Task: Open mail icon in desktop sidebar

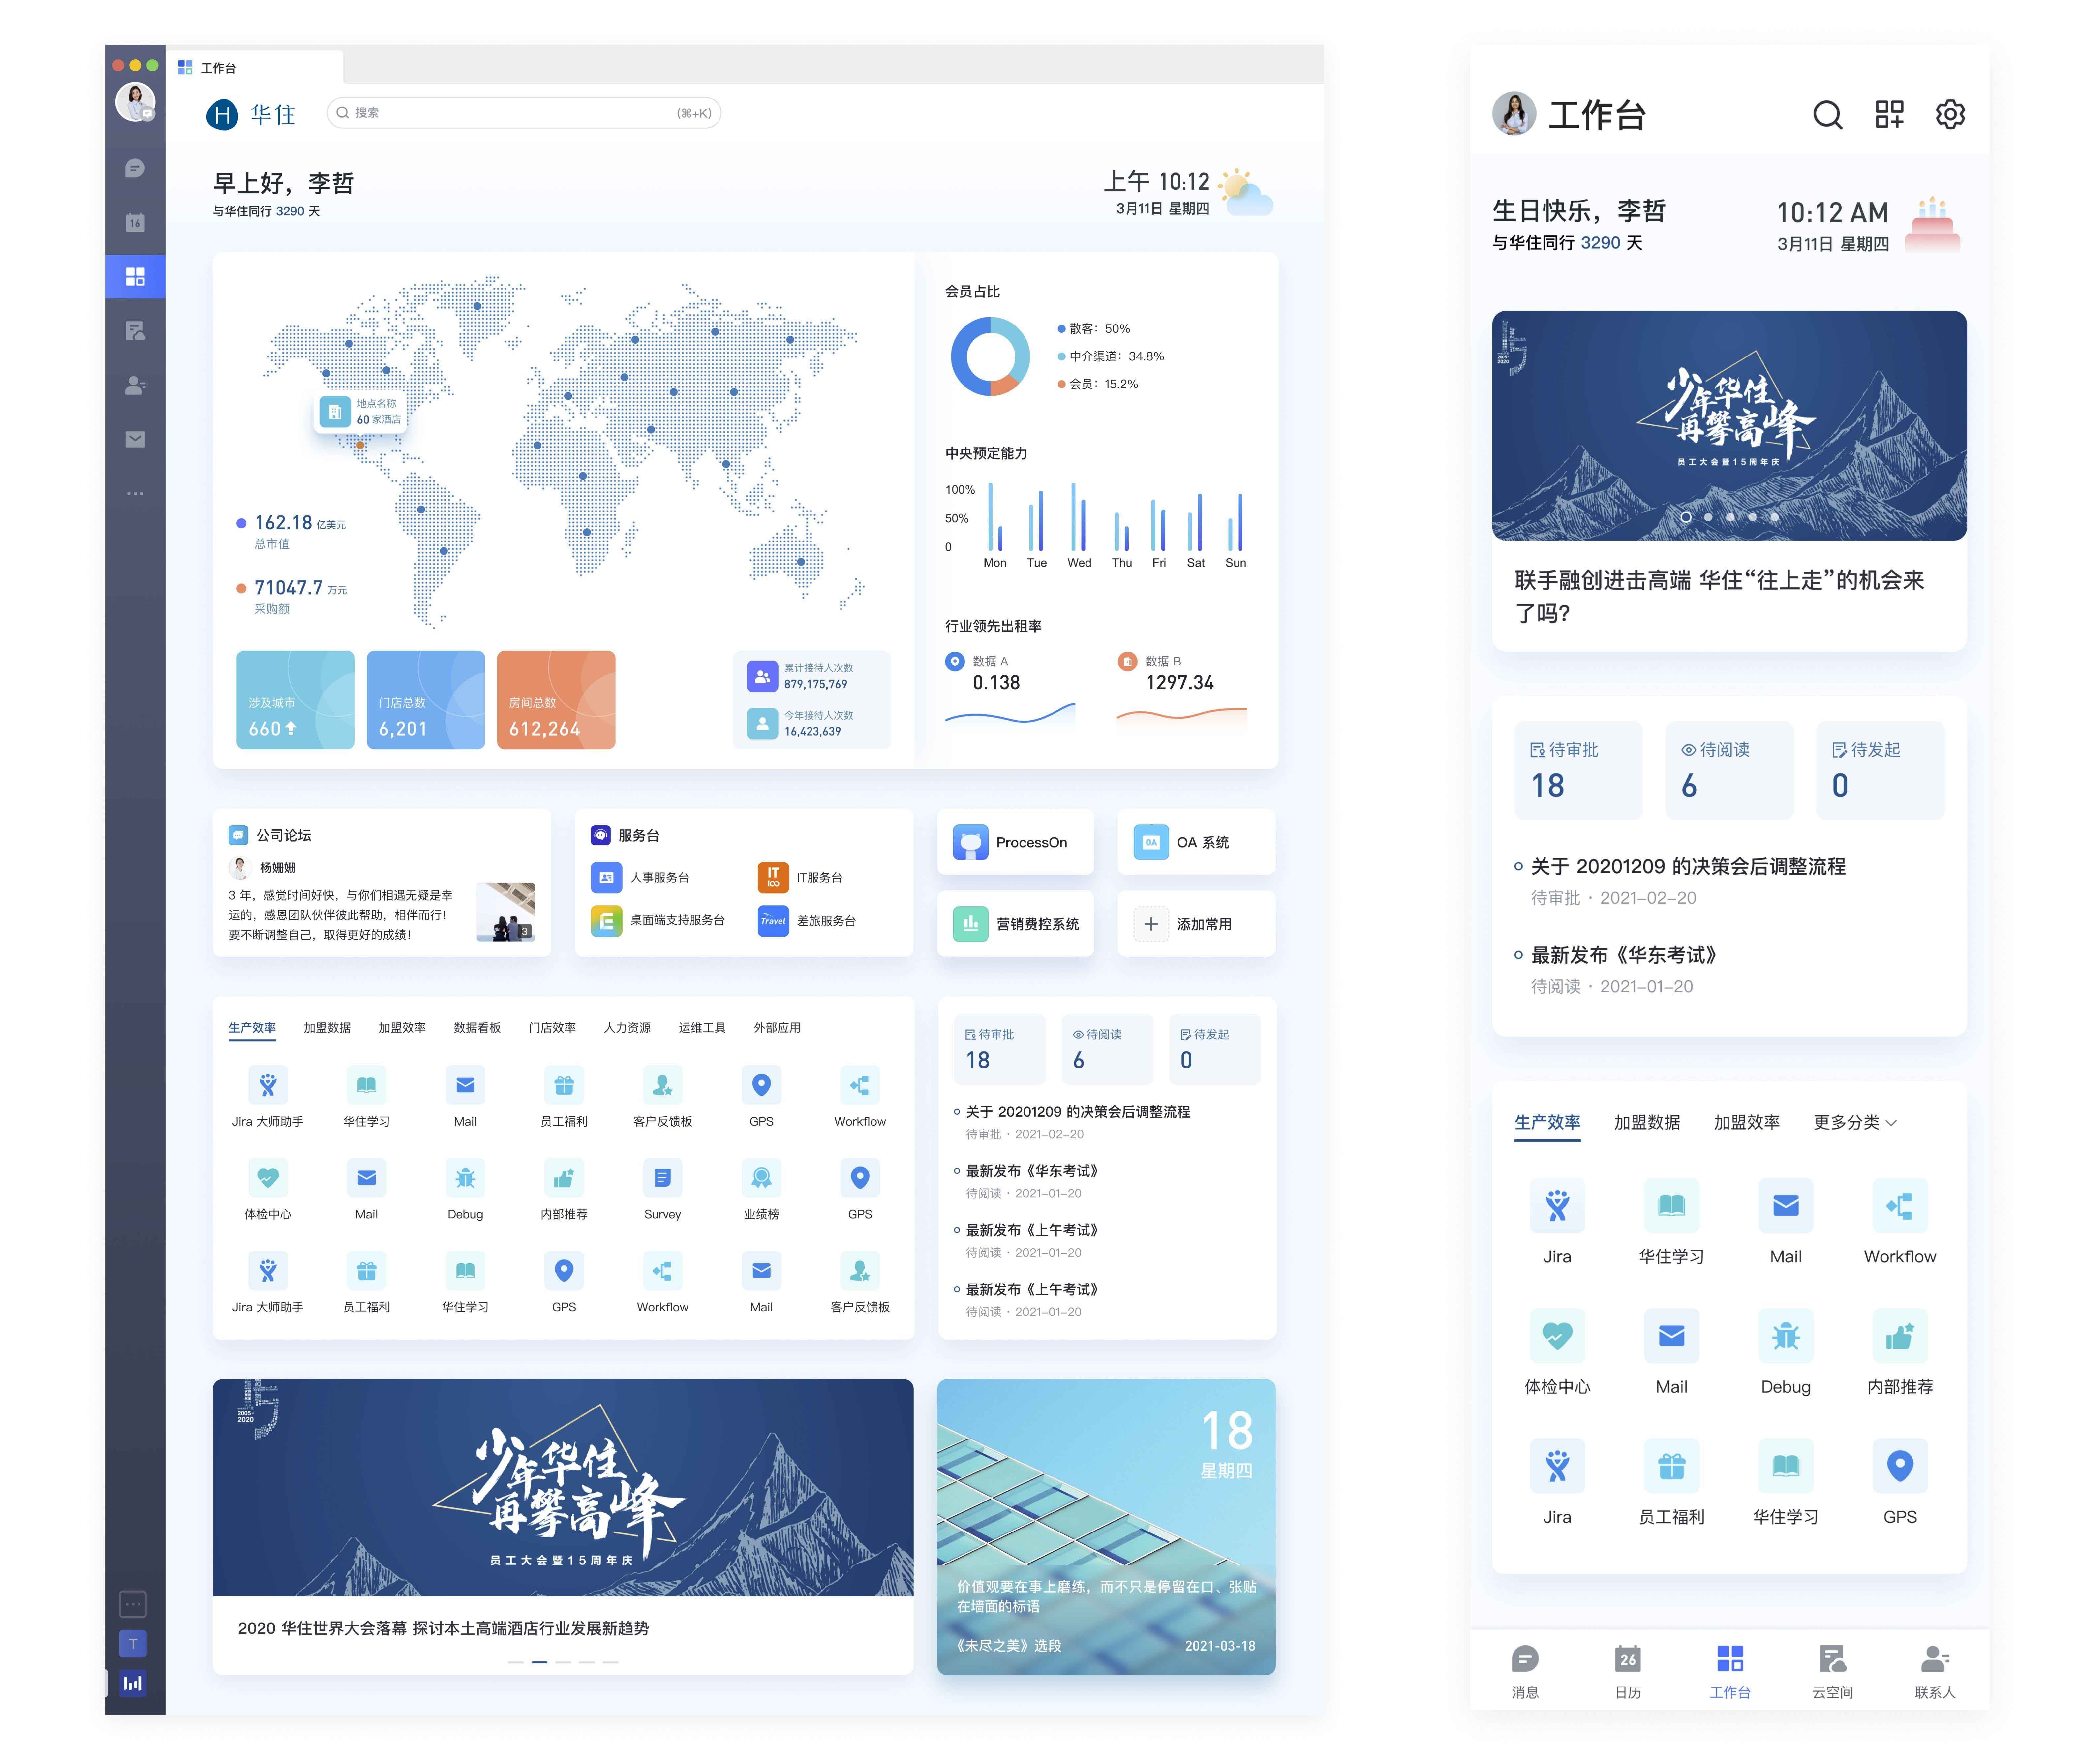Action: (x=135, y=439)
